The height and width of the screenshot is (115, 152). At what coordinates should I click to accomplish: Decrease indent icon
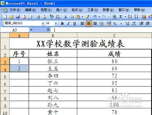click(x=141, y=24)
